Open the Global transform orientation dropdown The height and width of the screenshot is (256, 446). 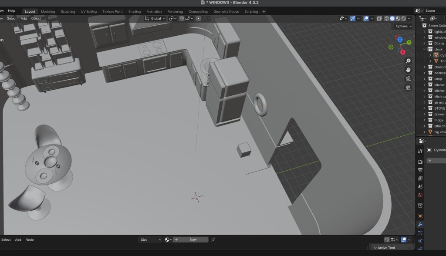[155, 19]
